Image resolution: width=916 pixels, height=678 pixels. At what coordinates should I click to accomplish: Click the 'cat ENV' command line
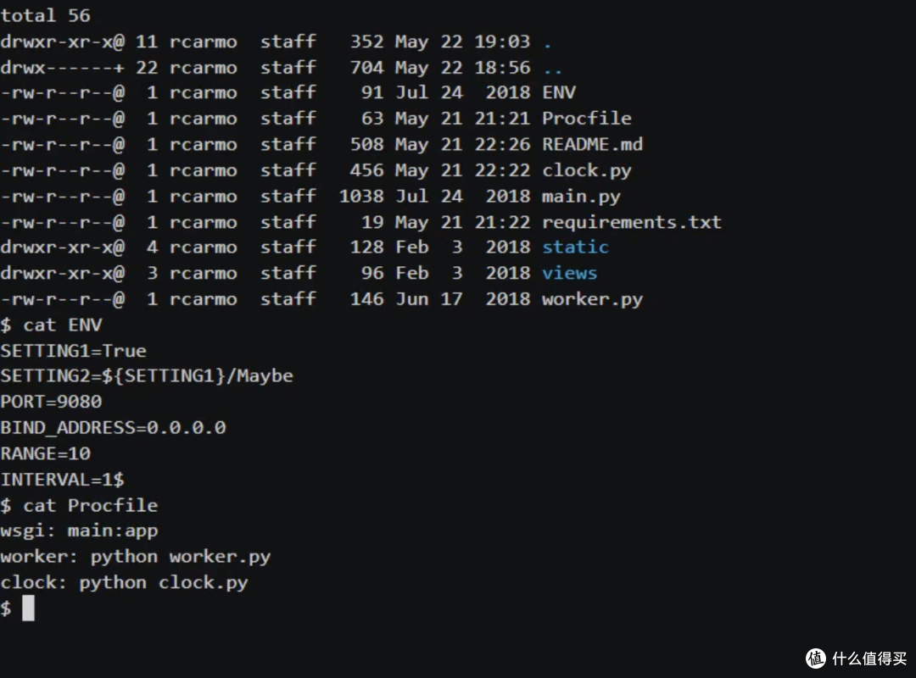[x=52, y=325]
